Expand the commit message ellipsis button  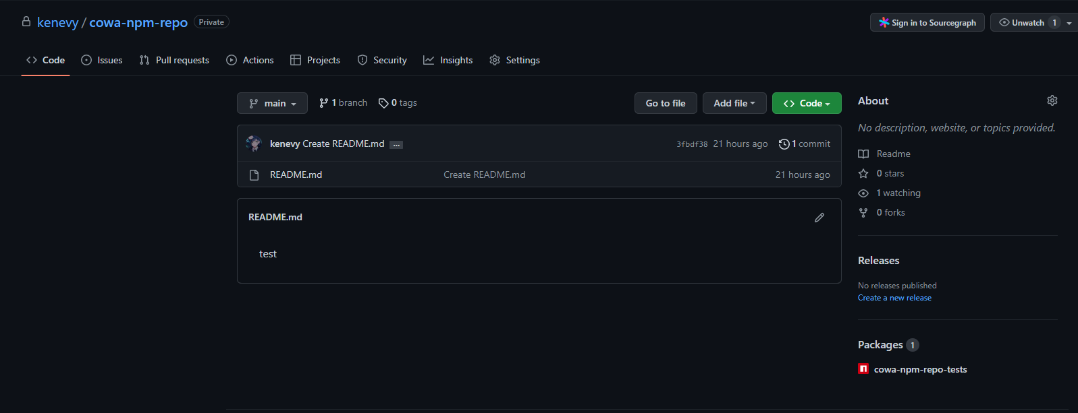(x=396, y=145)
